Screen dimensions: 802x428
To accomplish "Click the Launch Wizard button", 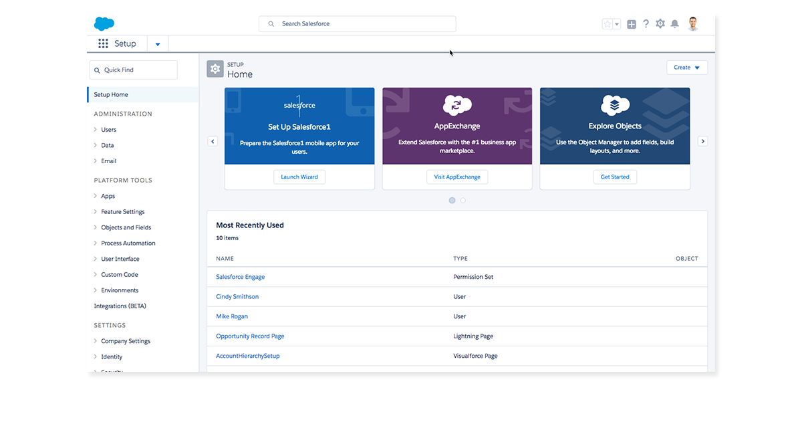I will [299, 177].
